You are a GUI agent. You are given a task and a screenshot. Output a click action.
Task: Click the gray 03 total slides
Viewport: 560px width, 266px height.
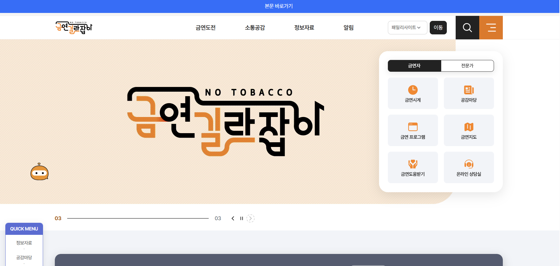(x=218, y=218)
